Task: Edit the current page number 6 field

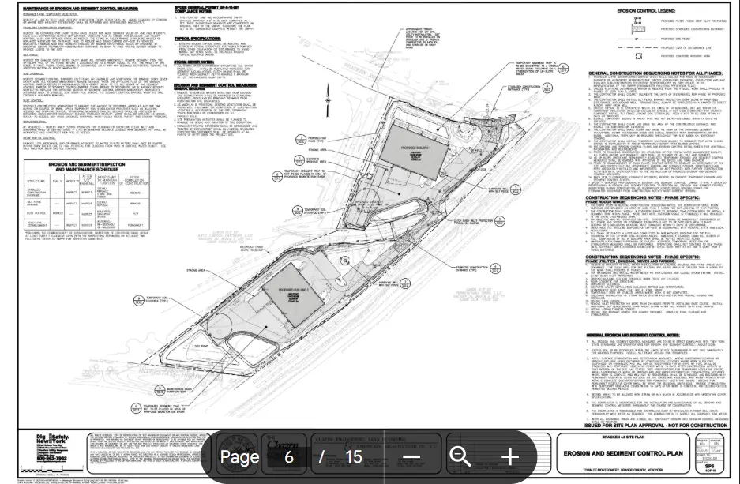Action: [289, 456]
